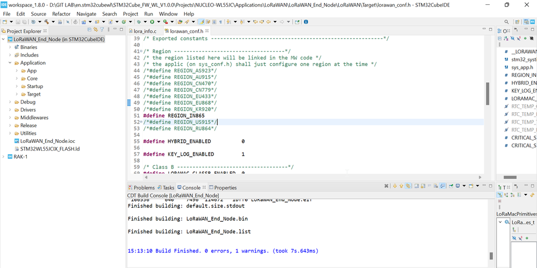Click the Back navigation yellow arrow
This screenshot has height=268, width=537.
coord(268,21)
